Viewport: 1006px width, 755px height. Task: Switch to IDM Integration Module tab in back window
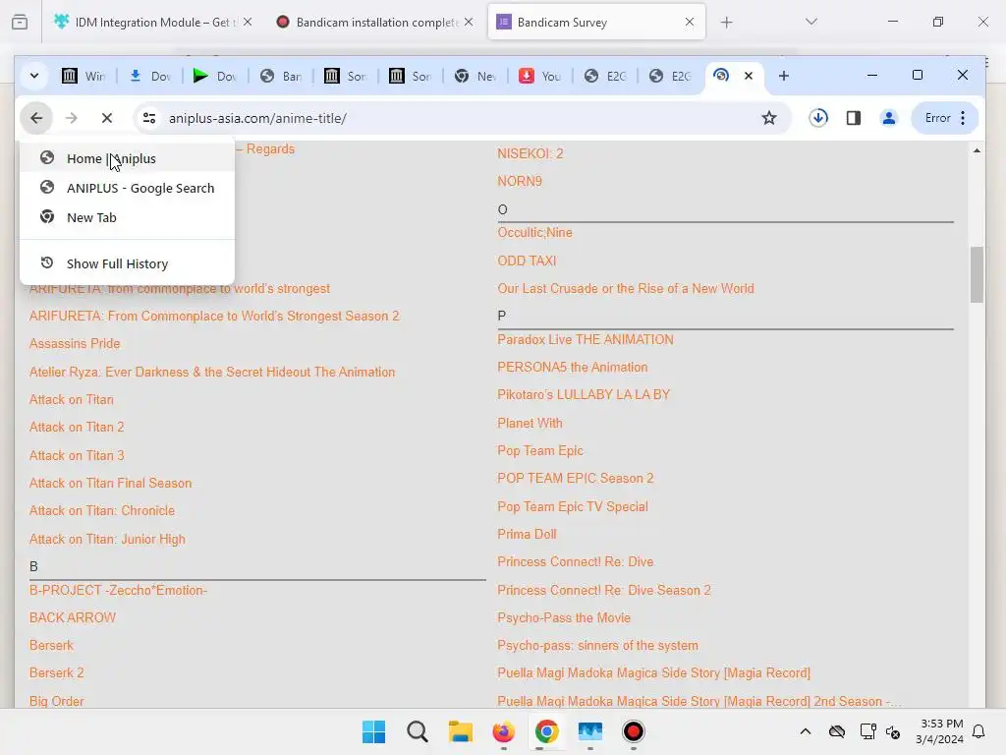[154, 23]
